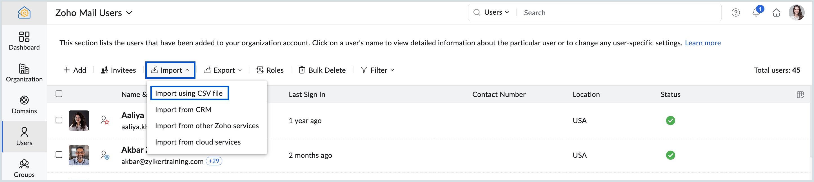Check the box for Akbar's row
This screenshot has width=814, height=182.
59,154
